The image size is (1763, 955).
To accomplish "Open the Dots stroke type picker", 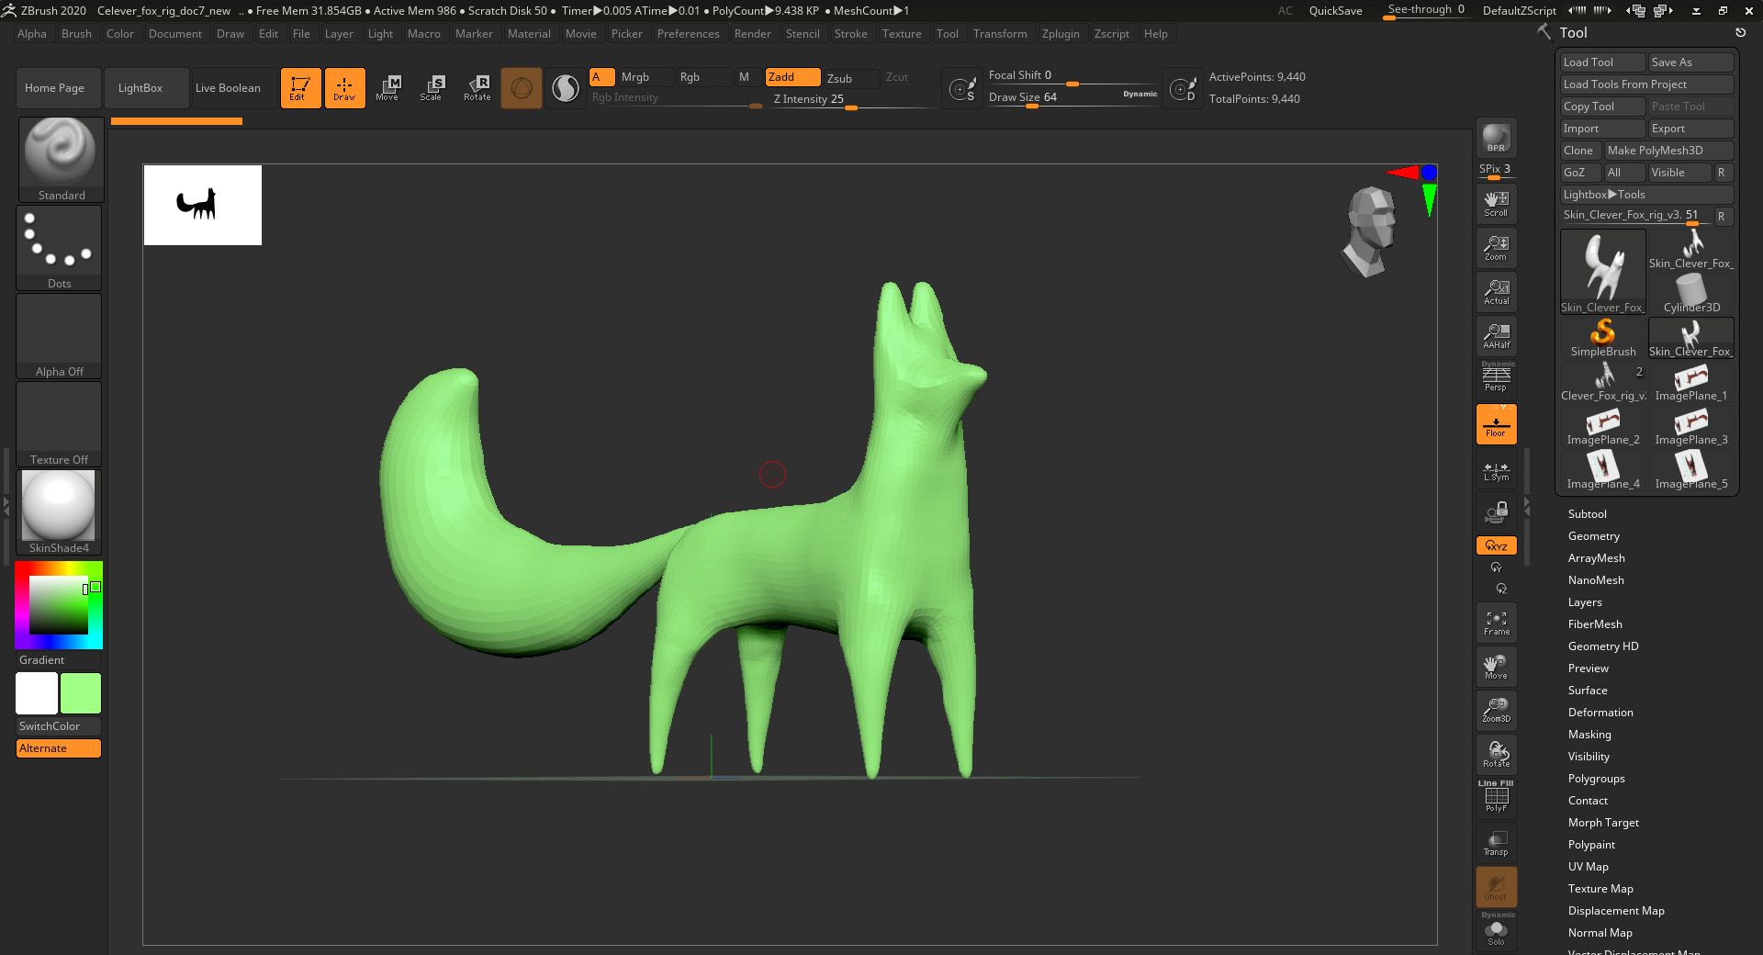I will click(x=59, y=246).
